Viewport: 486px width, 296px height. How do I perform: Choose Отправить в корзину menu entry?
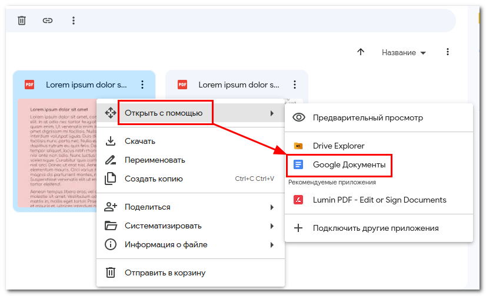(190, 273)
